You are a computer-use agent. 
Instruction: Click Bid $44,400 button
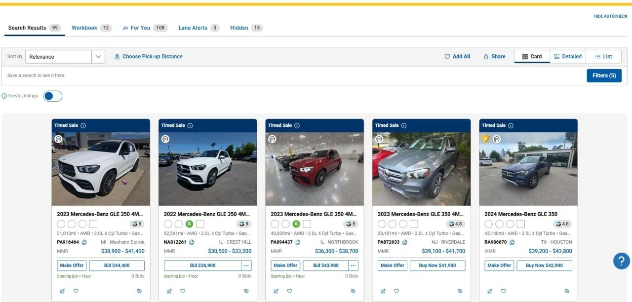(117, 265)
